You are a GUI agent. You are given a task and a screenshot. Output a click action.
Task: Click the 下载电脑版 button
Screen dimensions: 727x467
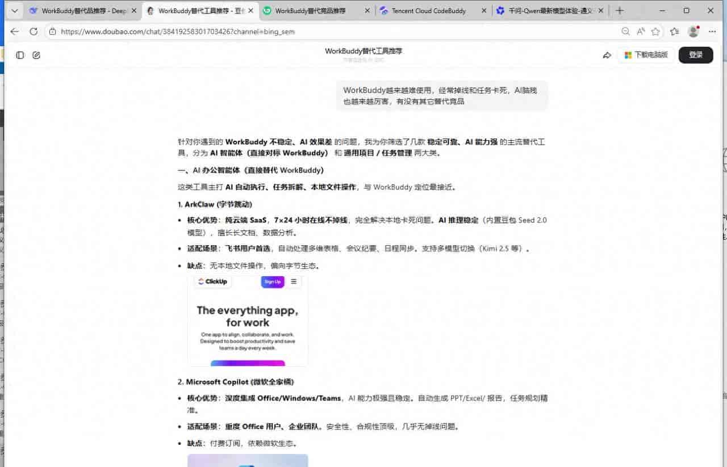646,55
